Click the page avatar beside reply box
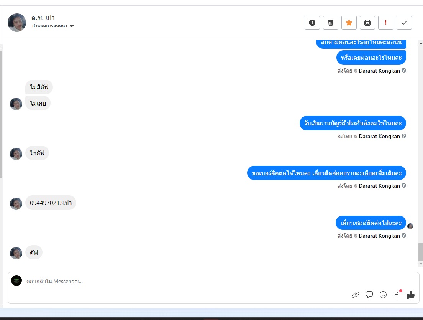 point(16,281)
